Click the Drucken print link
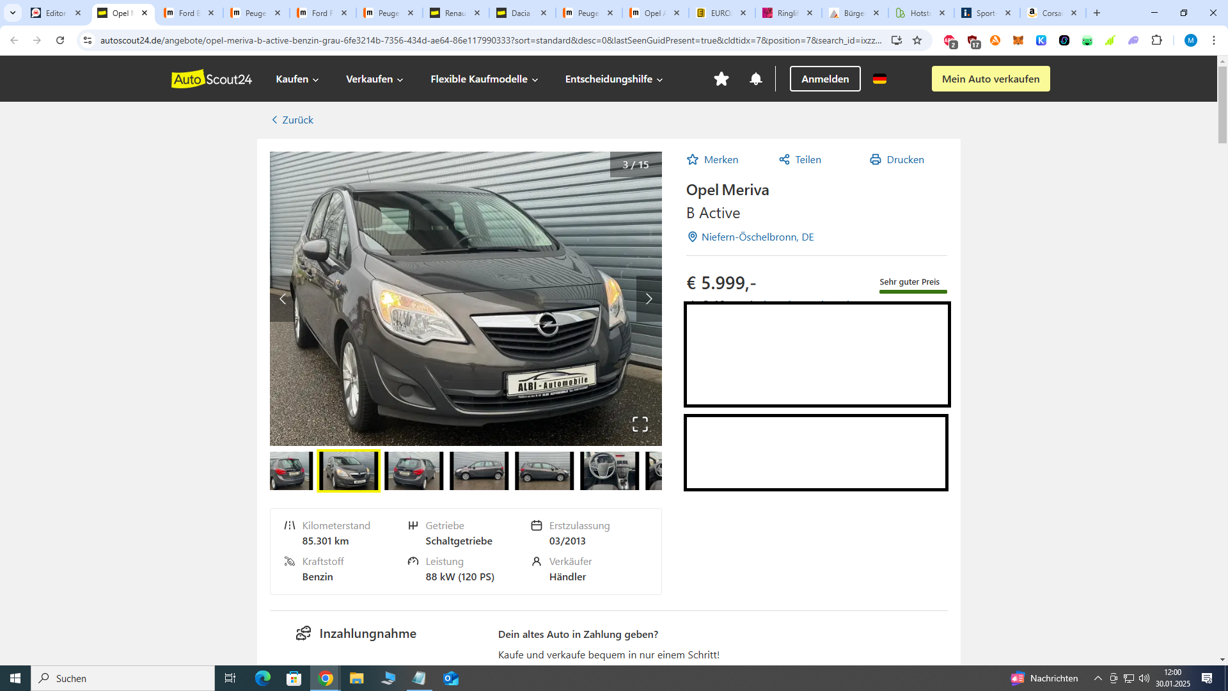Viewport: 1228px width, 691px height. click(x=897, y=159)
